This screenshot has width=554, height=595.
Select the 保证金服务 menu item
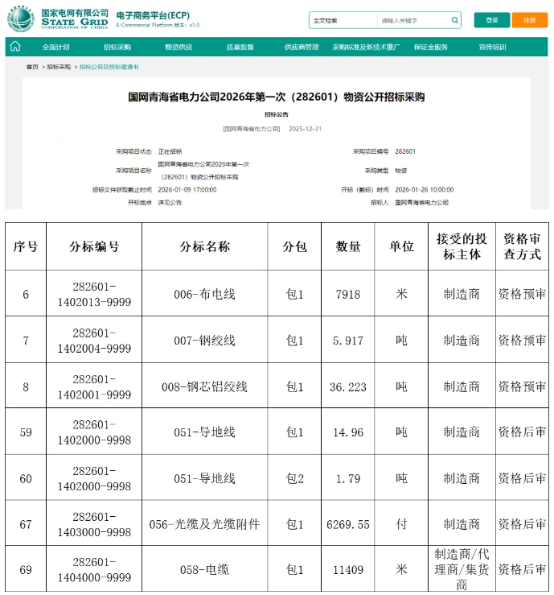[431, 48]
